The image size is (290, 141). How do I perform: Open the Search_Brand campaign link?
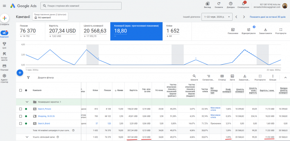(x=44, y=123)
